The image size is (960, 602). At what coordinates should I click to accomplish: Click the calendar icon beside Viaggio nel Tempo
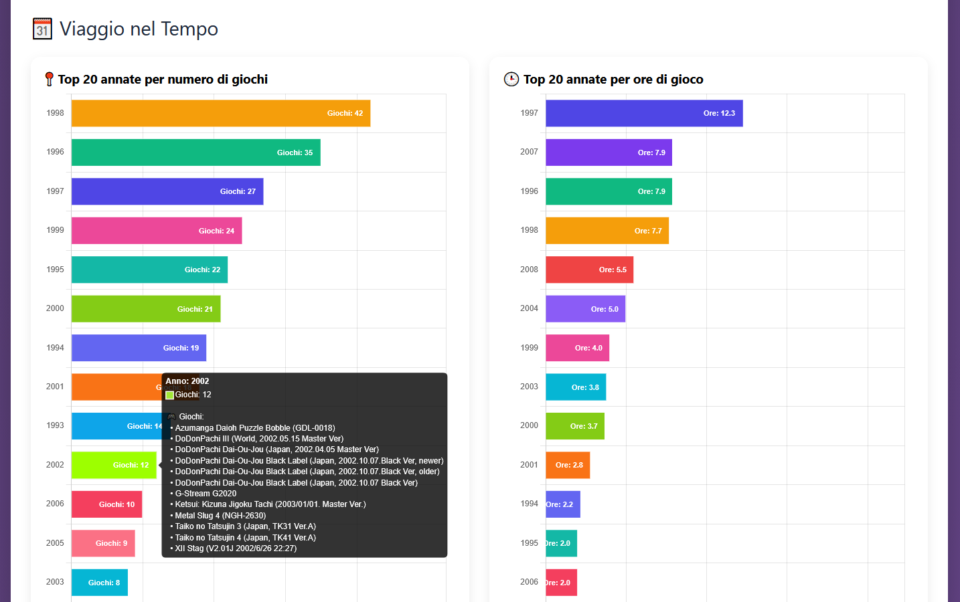point(42,29)
